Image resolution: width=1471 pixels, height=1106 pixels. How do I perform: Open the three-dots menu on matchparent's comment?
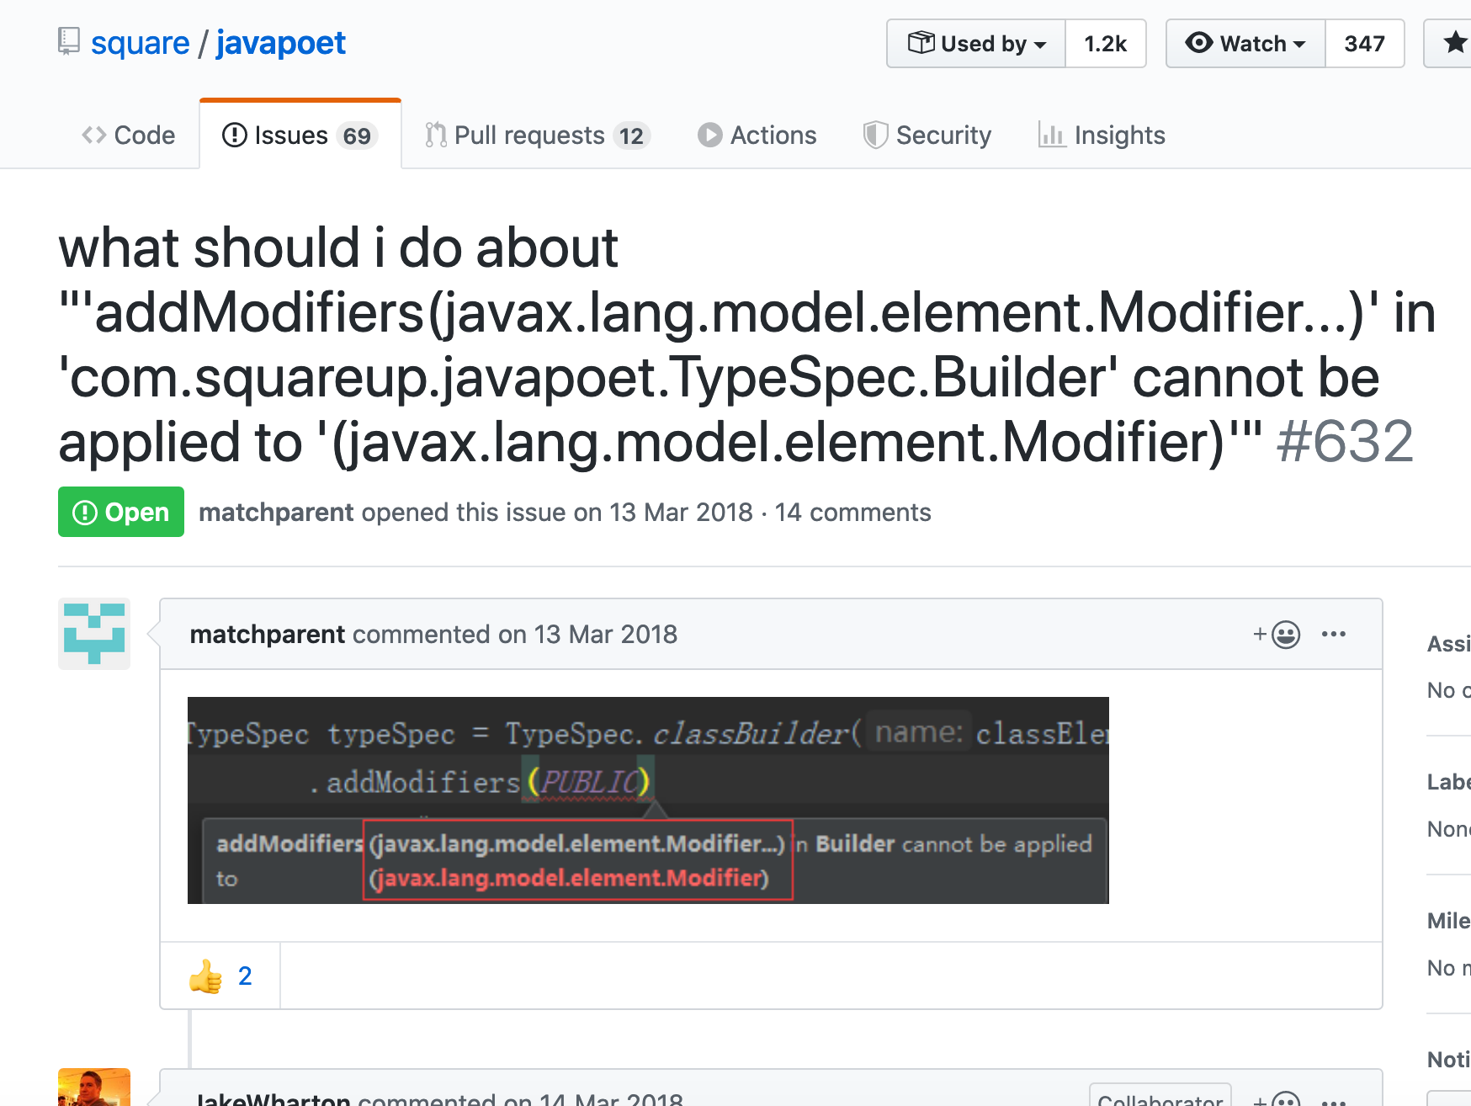[x=1334, y=635]
